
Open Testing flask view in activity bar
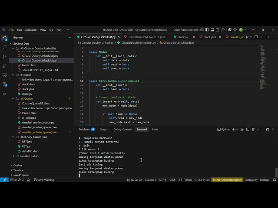[5, 93]
